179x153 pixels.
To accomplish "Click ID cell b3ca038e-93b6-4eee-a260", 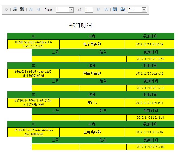I will click(33, 74).
